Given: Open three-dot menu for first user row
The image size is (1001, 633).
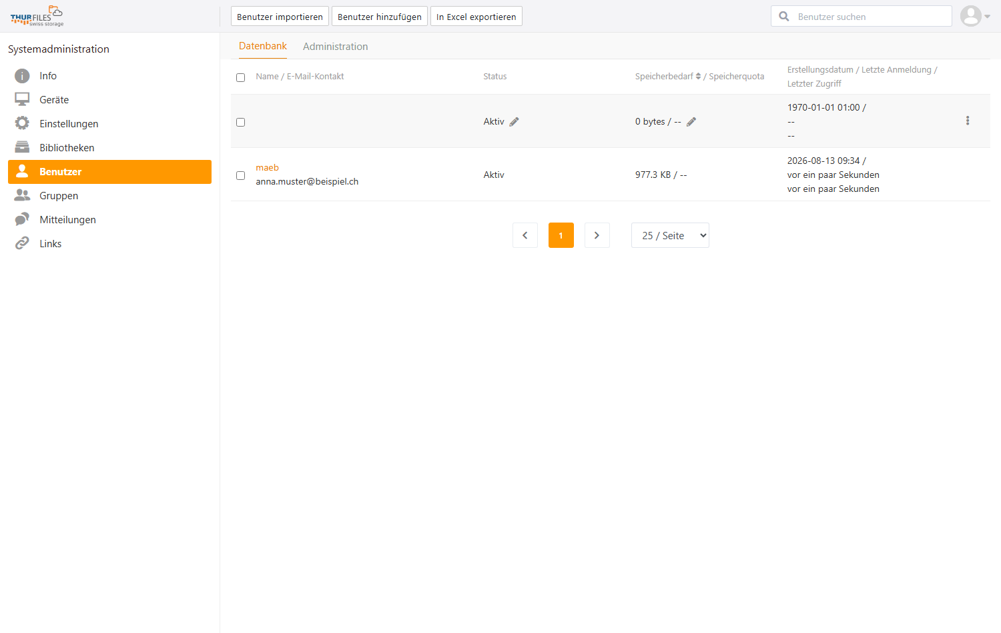Looking at the screenshot, I should pos(968,121).
